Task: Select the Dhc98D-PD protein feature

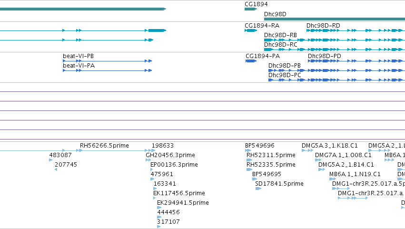Action: [x=356, y=61]
